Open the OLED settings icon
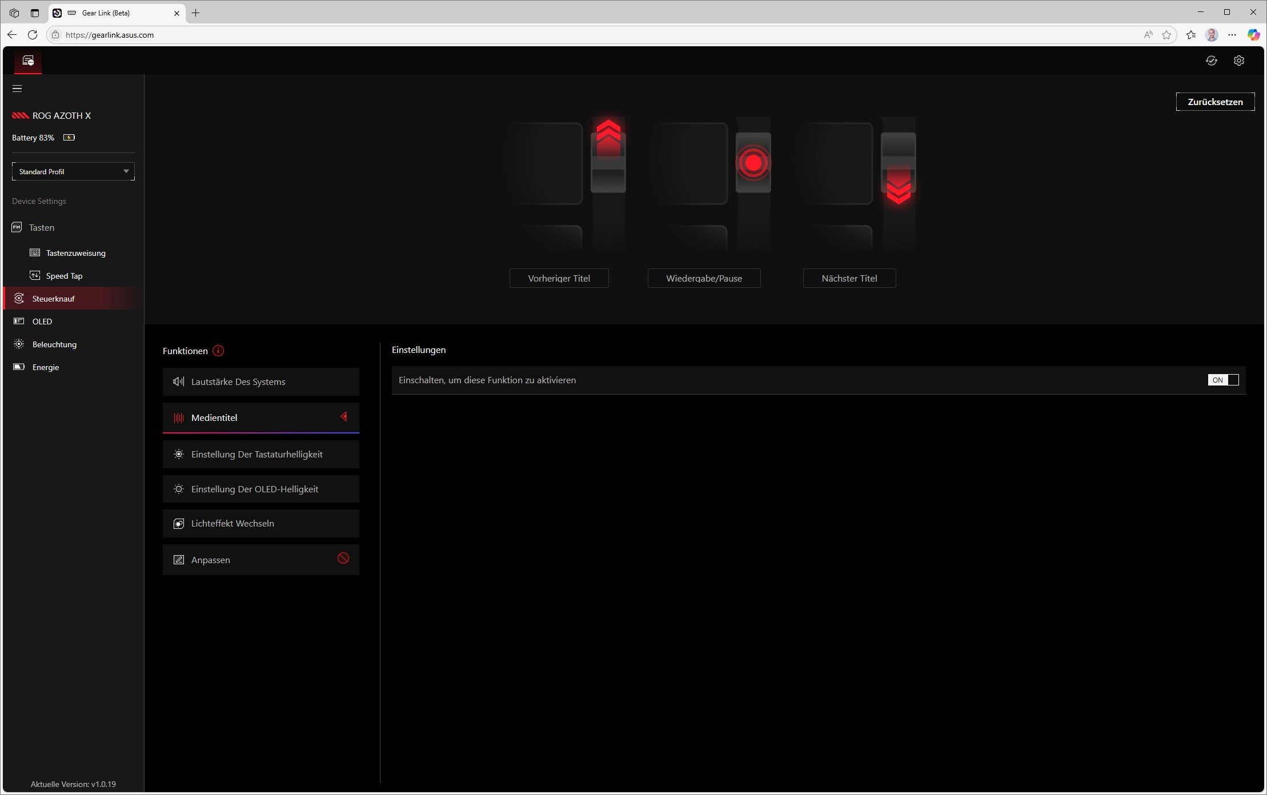 pyautogui.click(x=19, y=321)
